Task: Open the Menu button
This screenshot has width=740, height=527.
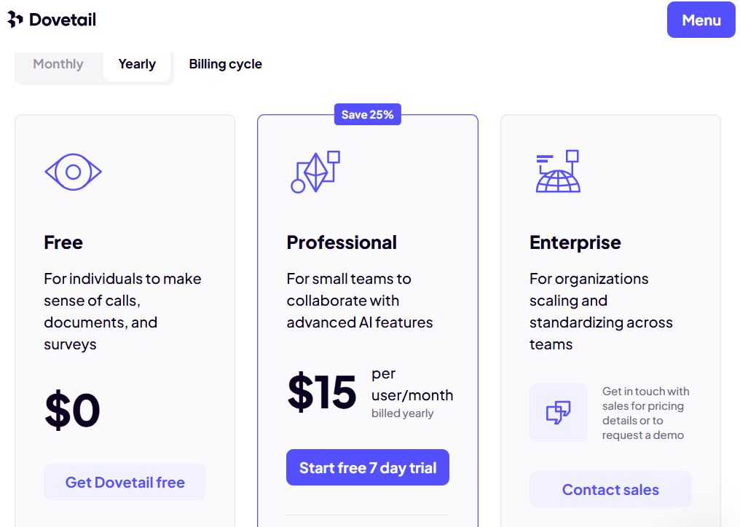Action: tap(701, 20)
